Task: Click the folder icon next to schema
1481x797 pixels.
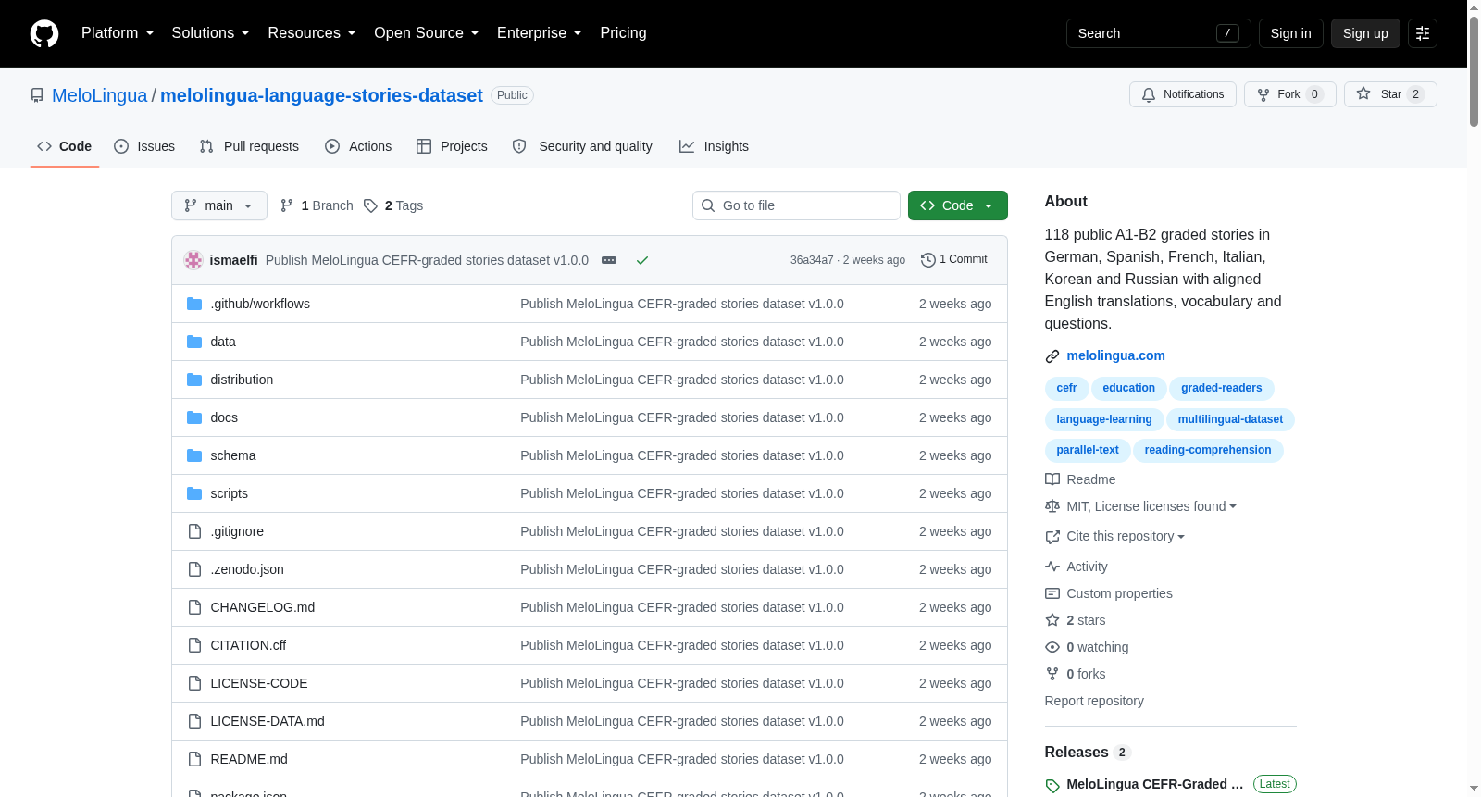Action: [194, 455]
